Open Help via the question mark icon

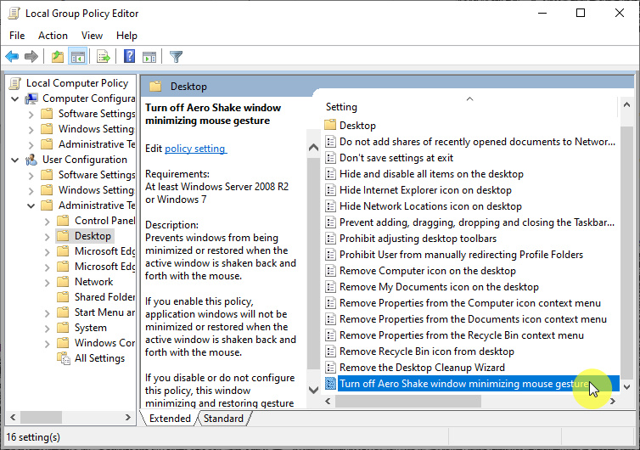tap(129, 57)
